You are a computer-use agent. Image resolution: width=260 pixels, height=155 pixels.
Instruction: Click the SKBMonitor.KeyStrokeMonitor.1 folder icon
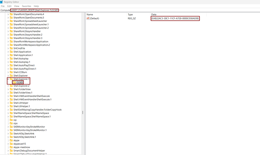[x=11, y=130]
